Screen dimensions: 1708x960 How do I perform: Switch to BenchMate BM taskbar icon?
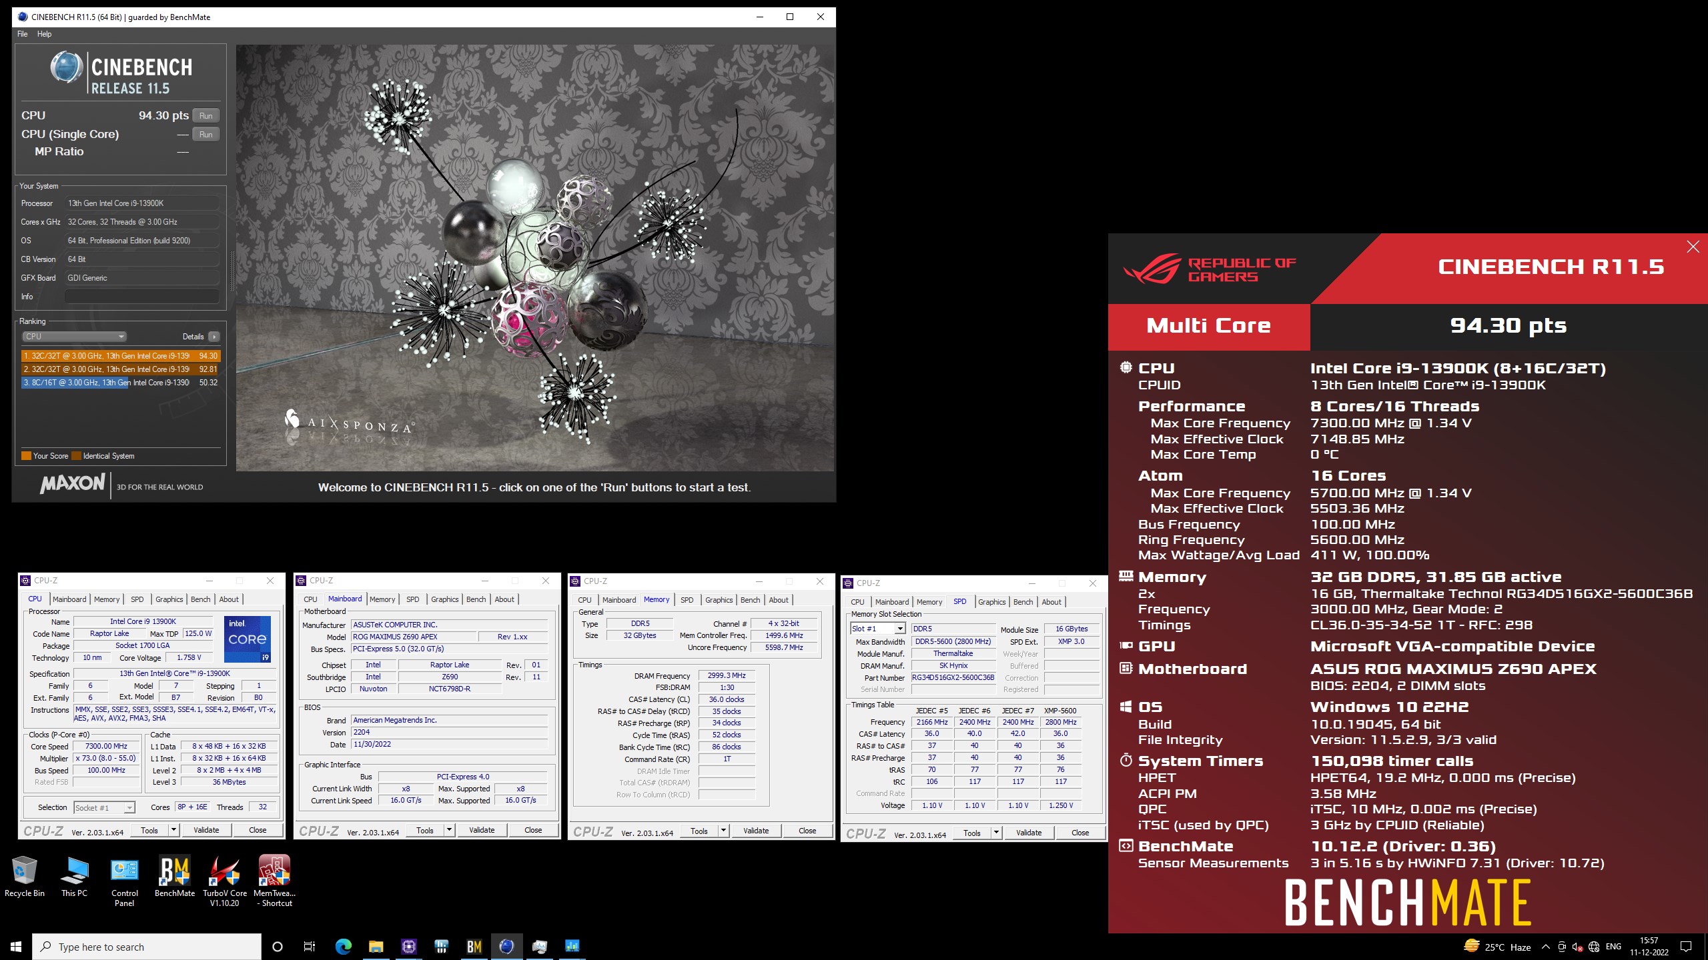(474, 947)
